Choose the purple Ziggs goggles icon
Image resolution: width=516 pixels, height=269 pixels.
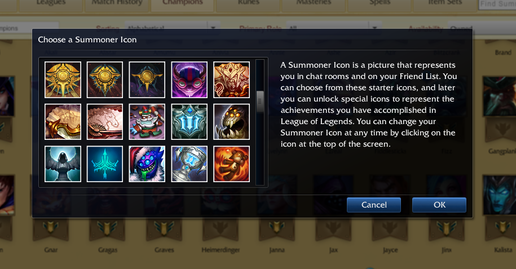coord(189,80)
